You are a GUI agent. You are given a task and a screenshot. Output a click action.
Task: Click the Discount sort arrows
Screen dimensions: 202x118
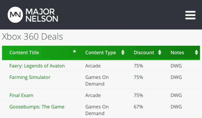(x=160, y=52)
